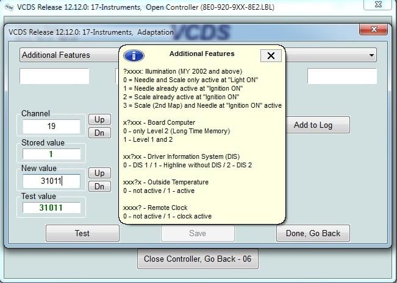Screen dimensions: 397x283
Task: Click 'Additional Features' popup heading
Action: click(x=202, y=54)
